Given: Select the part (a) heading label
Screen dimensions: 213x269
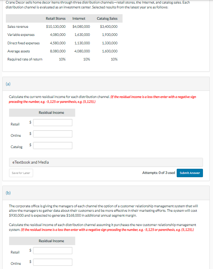Looking at the screenshot, I should [8, 84].
